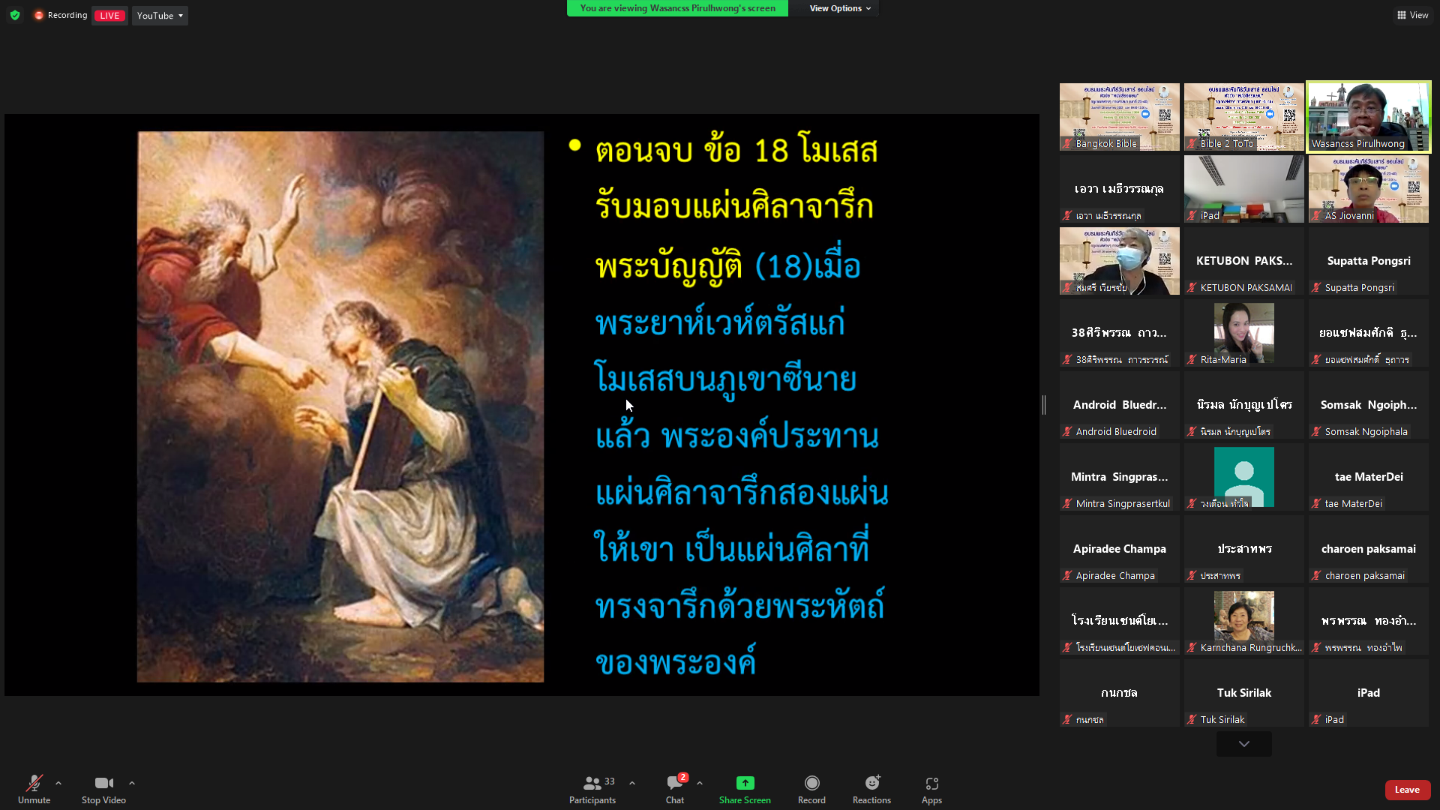Click muted mic icon on Supatta Pongsri

(1316, 287)
